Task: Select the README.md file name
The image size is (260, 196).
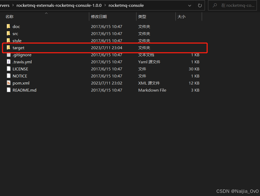Action: (25, 90)
